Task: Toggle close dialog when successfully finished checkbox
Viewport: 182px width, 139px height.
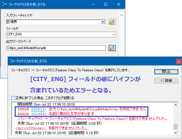Action: click(13, 98)
